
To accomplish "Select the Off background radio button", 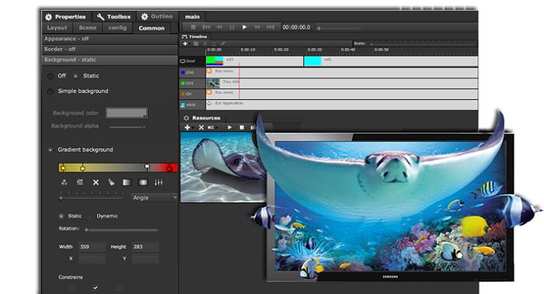I will (x=51, y=76).
